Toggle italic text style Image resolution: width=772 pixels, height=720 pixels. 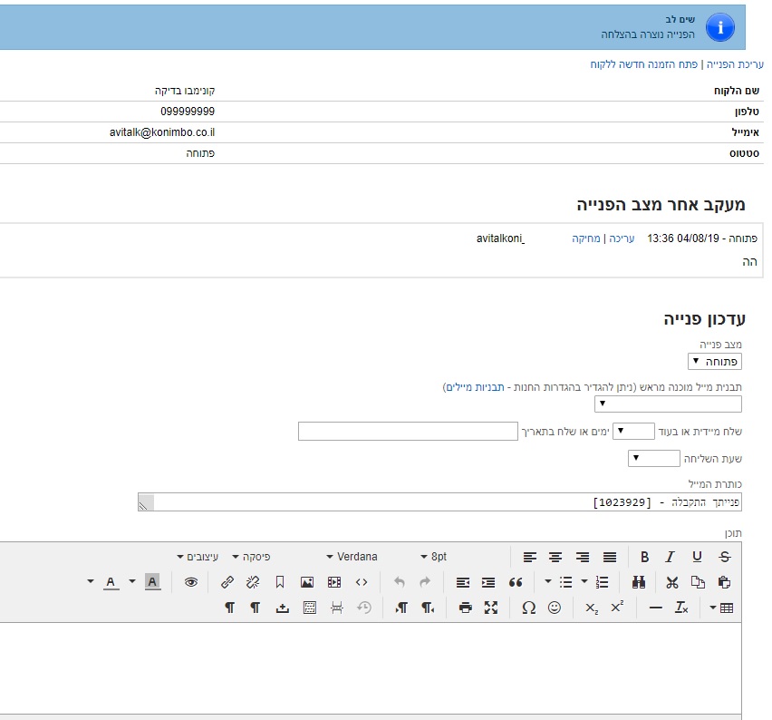[x=671, y=557]
